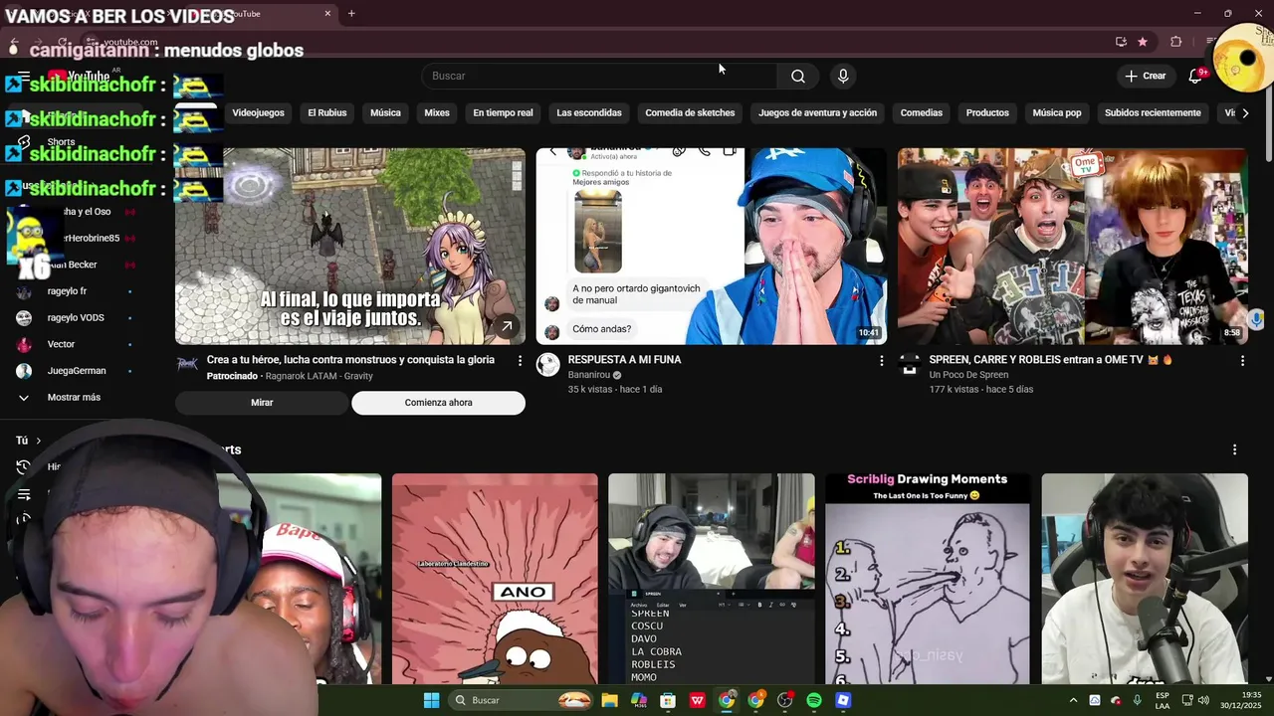Image resolution: width=1274 pixels, height=716 pixels.
Task: Open options menu for Ragnarok ad
Action: 520,360
